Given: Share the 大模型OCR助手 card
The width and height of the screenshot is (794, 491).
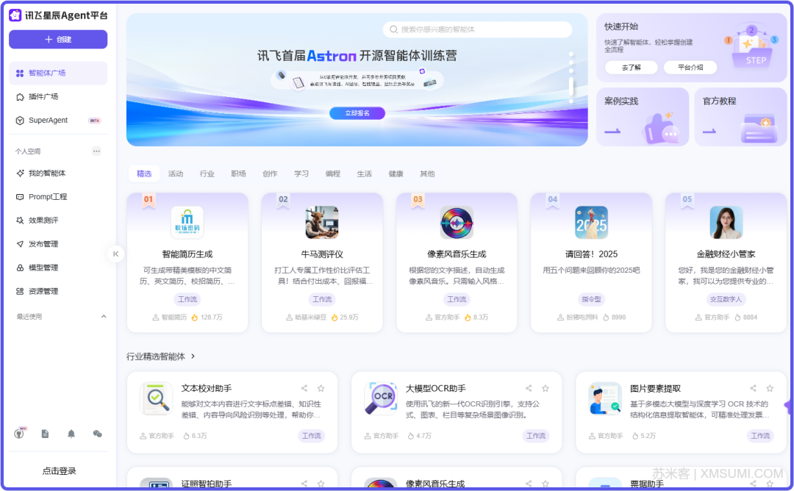Looking at the screenshot, I should coord(529,388).
